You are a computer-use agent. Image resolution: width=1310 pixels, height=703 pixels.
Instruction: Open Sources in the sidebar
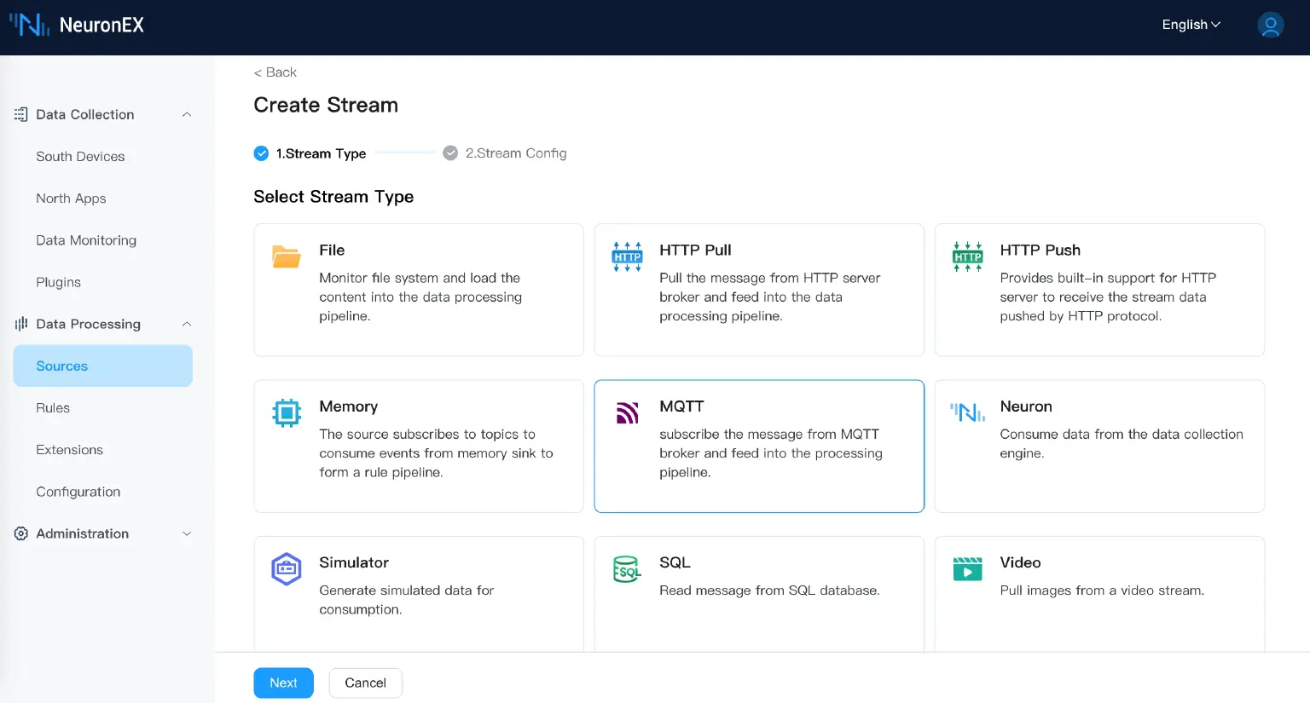(61, 366)
